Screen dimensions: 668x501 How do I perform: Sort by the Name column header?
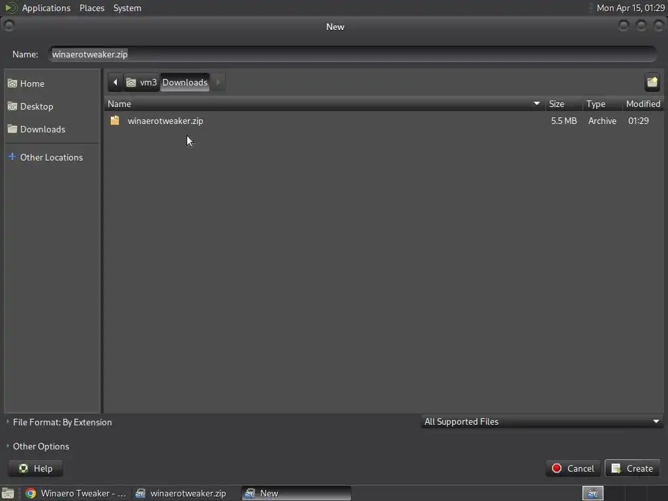coord(325,104)
